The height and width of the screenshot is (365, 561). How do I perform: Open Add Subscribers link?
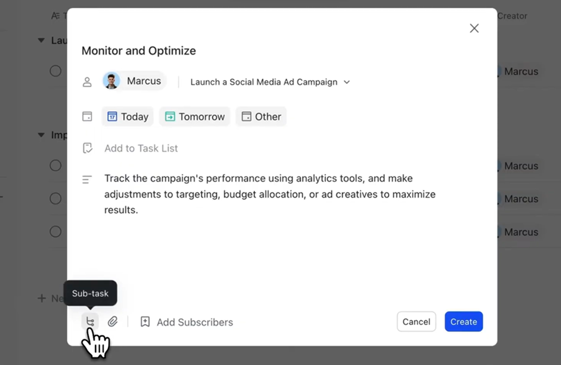[194, 322]
